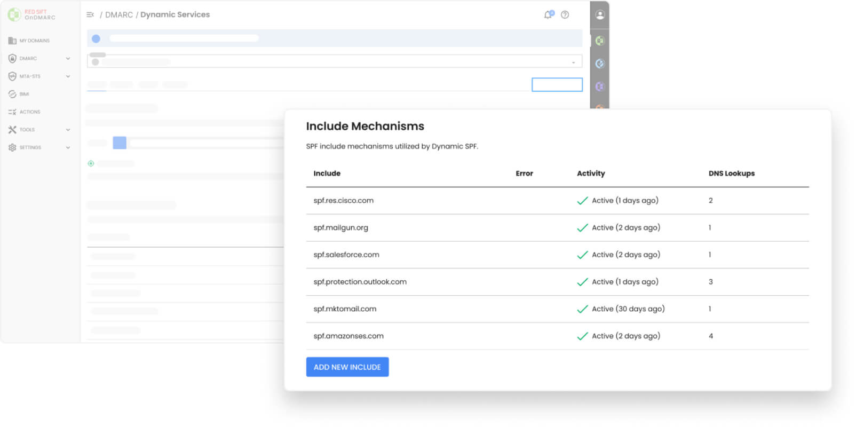Select the spf.mktomail.com include entry
The width and height of the screenshot is (856, 427).
click(345, 309)
